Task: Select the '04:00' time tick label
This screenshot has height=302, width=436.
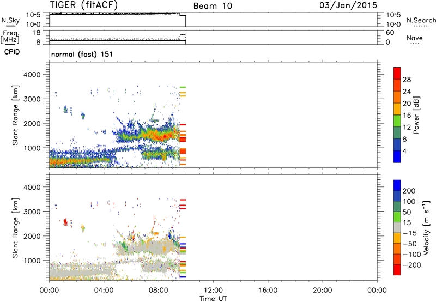Action: [x=104, y=290]
